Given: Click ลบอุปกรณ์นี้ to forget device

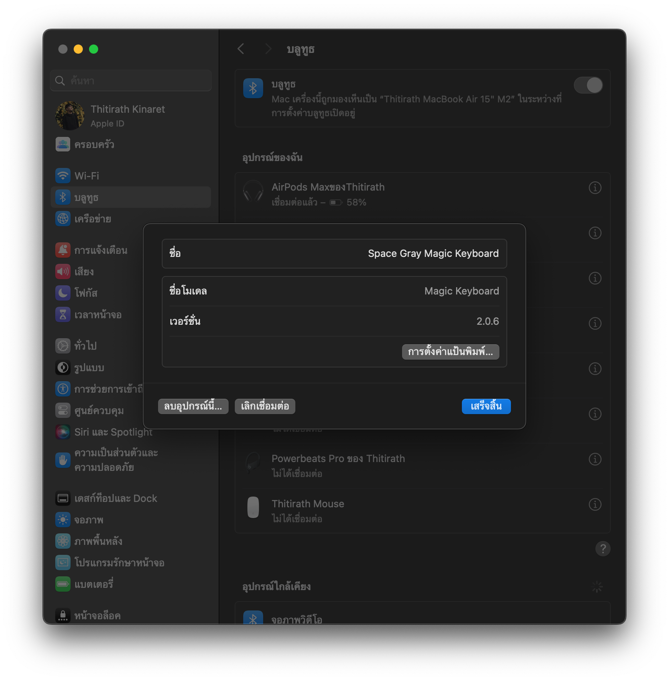Looking at the screenshot, I should (x=193, y=406).
